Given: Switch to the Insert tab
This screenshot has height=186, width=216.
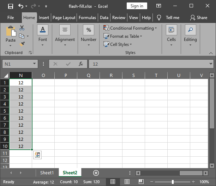Looking at the screenshot, I should [44, 18].
